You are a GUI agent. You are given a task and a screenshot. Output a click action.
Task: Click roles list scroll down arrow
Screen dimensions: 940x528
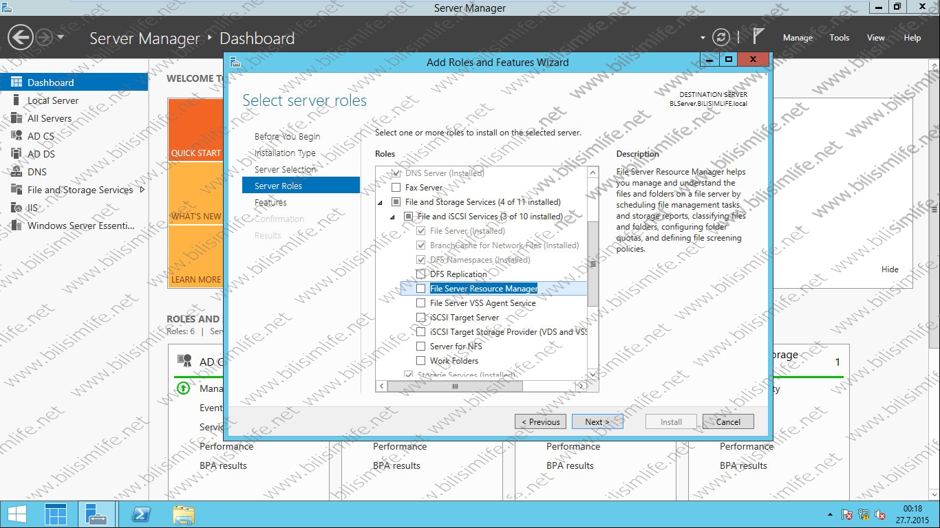pos(592,375)
